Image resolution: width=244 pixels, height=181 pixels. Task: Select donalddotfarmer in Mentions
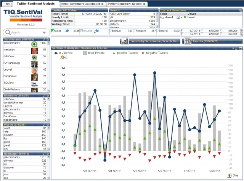[25, 102]
